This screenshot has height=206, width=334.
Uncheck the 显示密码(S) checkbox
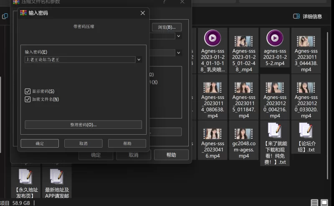tap(28, 91)
